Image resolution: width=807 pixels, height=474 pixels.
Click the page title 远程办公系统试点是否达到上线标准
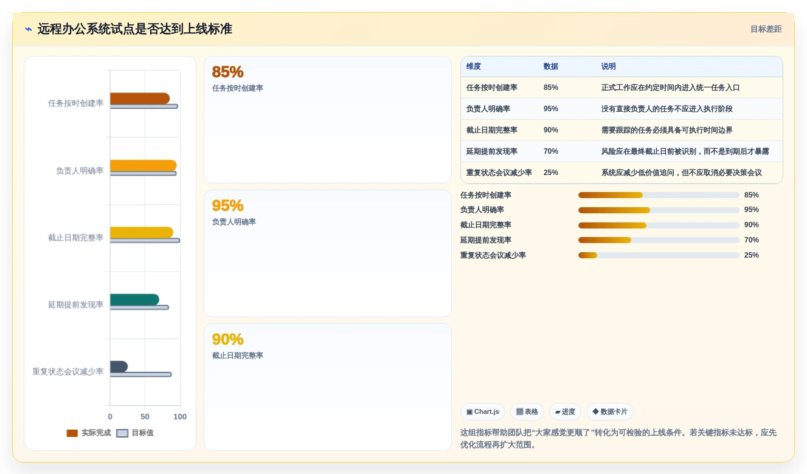pyautogui.click(x=135, y=29)
